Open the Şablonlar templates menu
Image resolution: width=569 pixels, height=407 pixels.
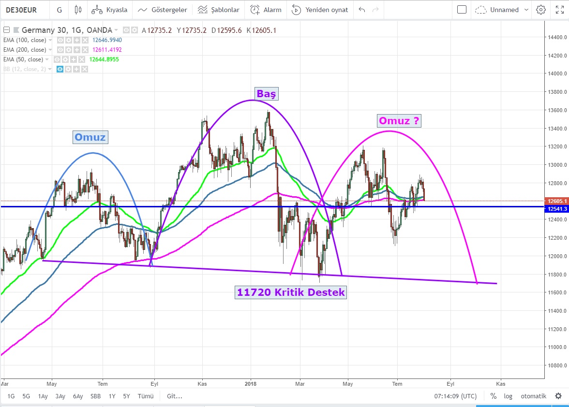[219, 10]
